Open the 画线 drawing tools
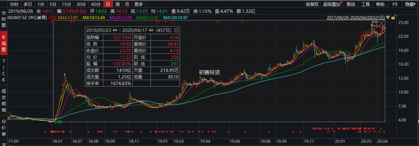This screenshot has width=419, height=146. pos(351,4)
